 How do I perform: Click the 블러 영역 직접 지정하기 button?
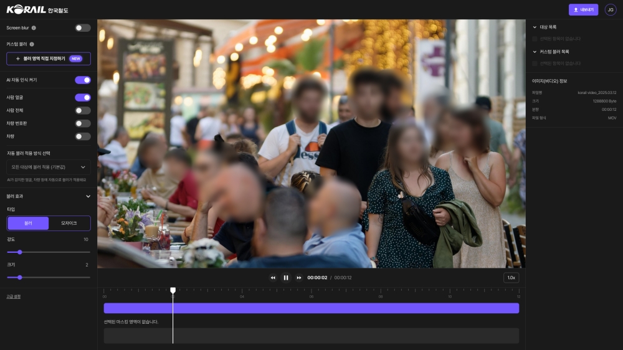(x=49, y=59)
